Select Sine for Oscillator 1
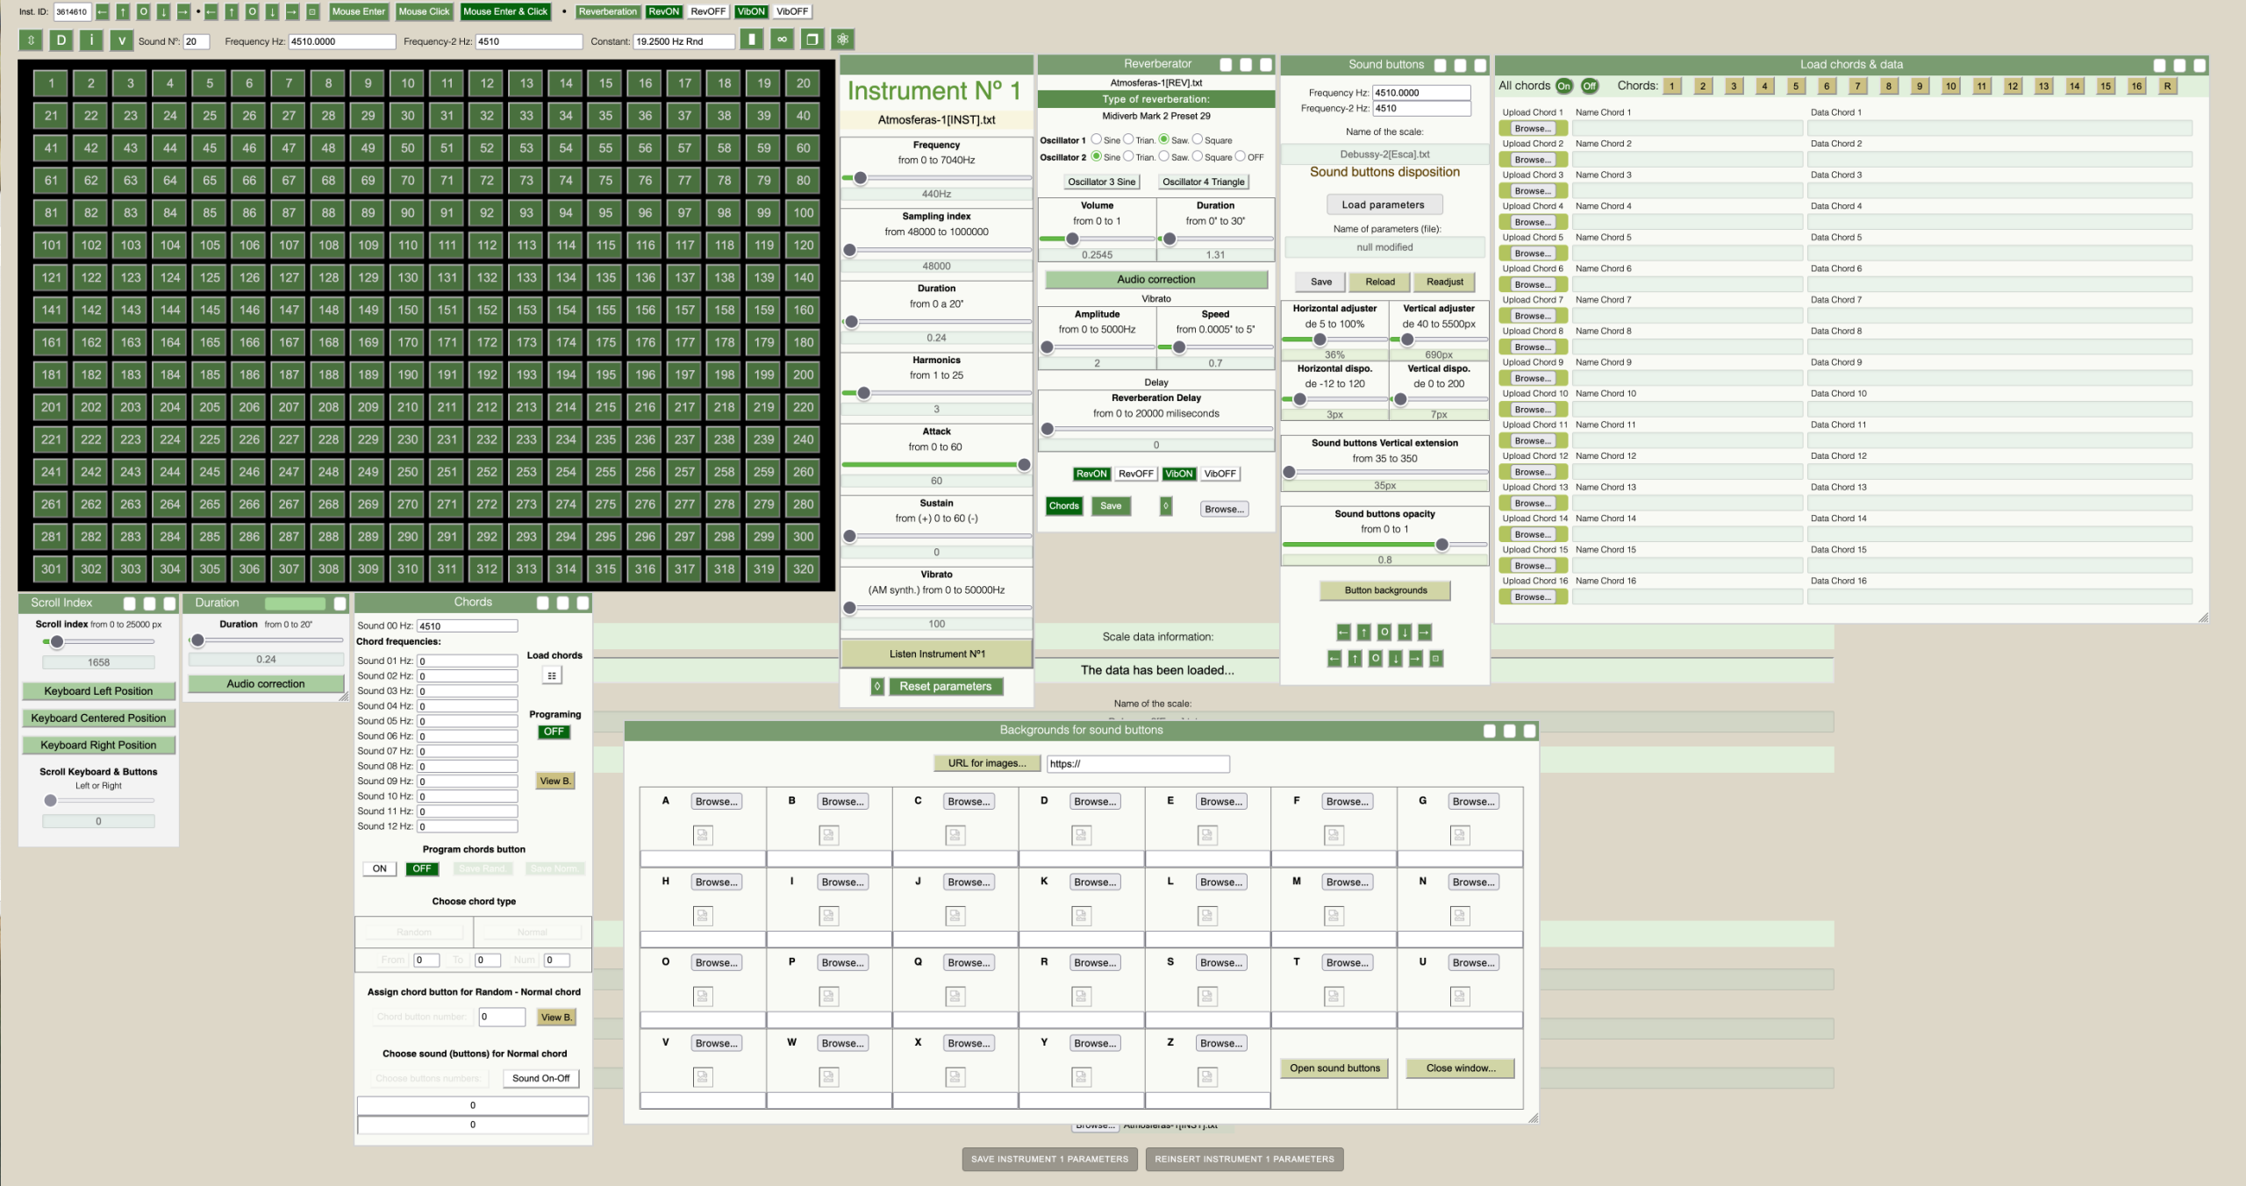 point(1096,139)
